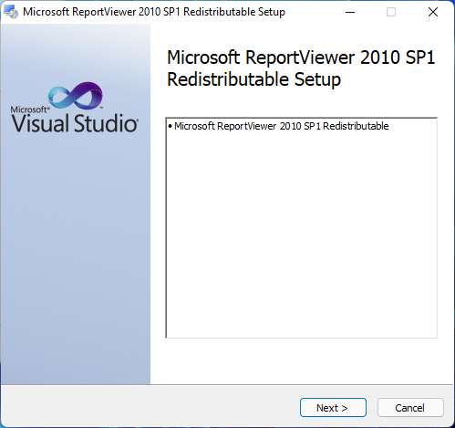Select 'Microsoft ReportViewer 2010 SP1 Redistributable' list item
This screenshot has width=455, height=428.
(278, 126)
